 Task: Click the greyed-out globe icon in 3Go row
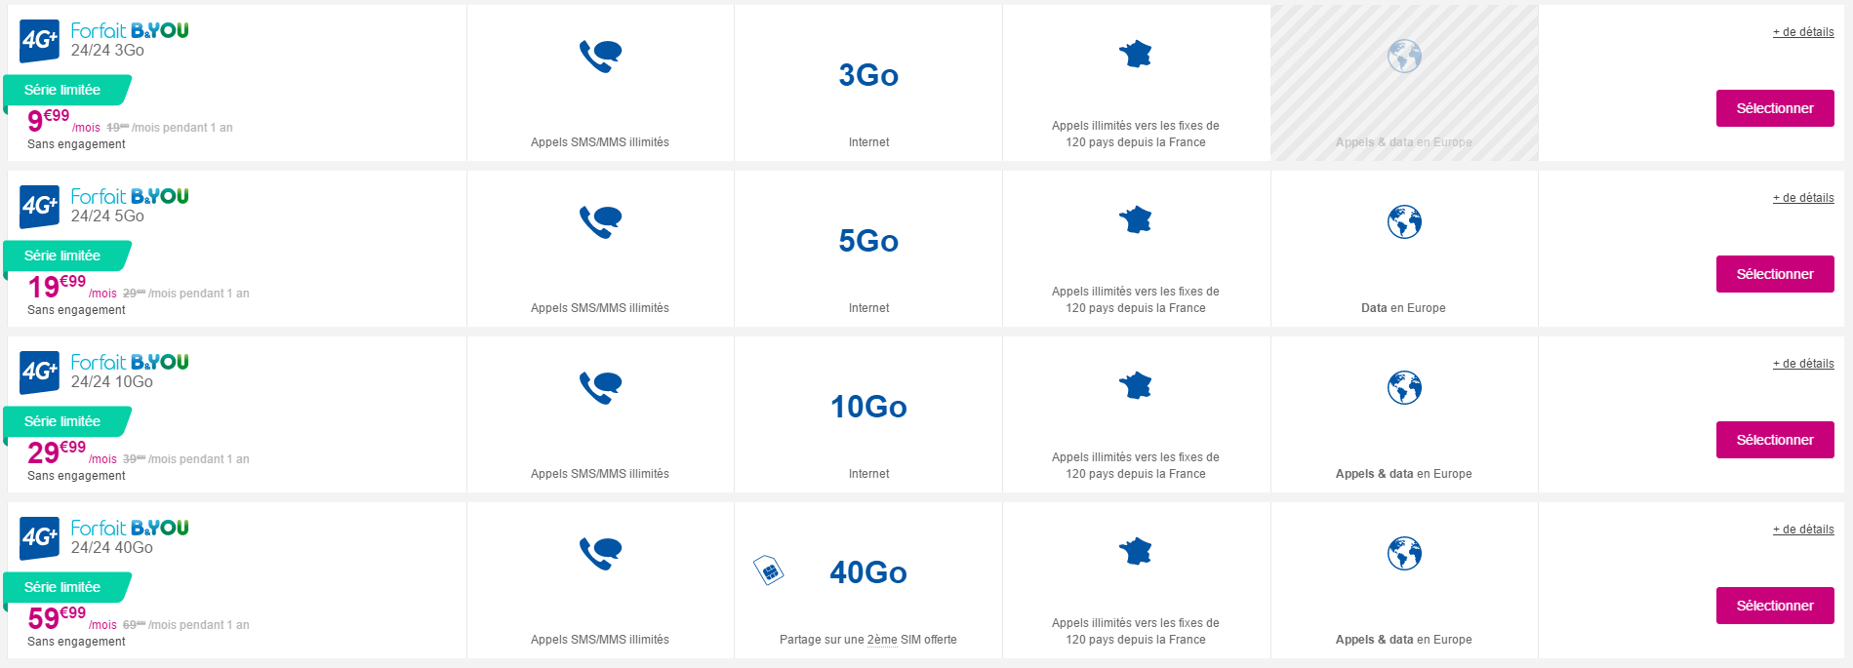pos(1404,57)
